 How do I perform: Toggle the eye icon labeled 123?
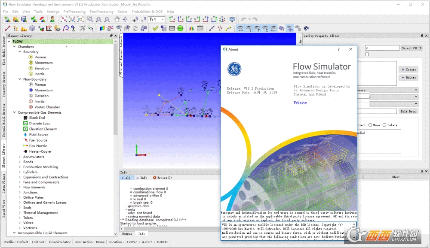click(x=240, y=28)
